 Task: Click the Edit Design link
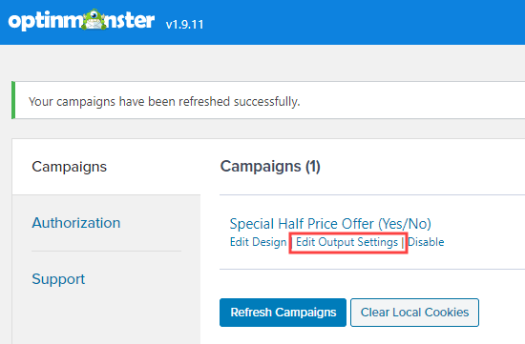(258, 242)
